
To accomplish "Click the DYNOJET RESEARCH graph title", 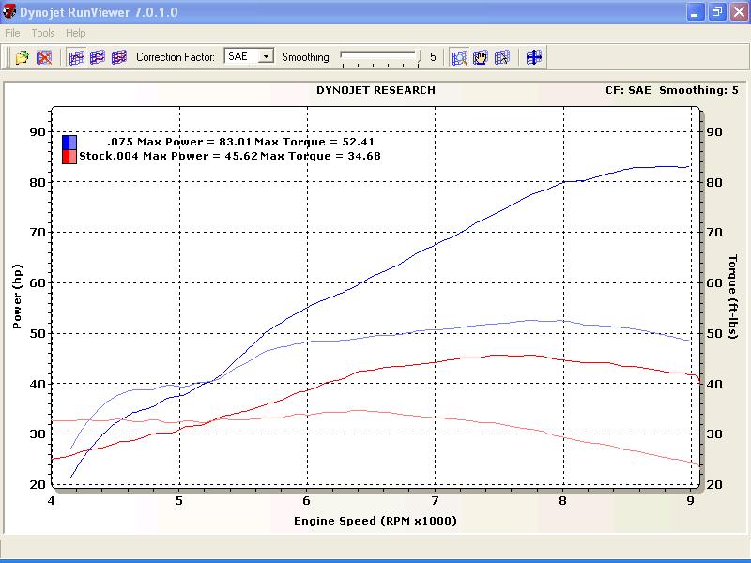I will 376,90.
